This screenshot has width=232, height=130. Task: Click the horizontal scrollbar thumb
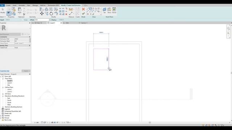(150, 122)
